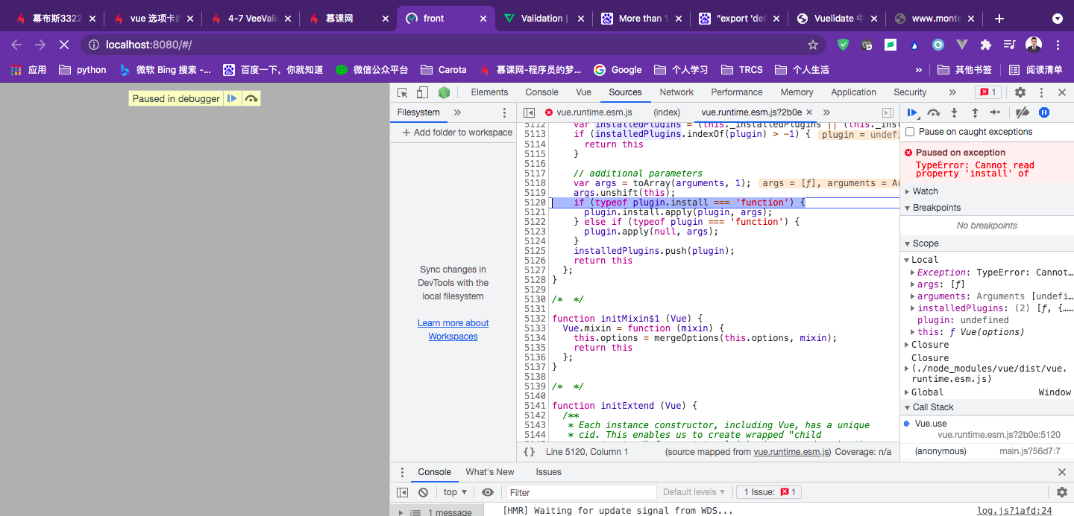Open the Learn more about Workspaces link
The height and width of the screenshot is (516, 1074).
pyautogui.click(x=453, y=330)
